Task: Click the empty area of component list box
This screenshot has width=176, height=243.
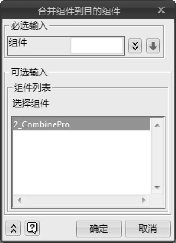Action: (x=81, y=162)
